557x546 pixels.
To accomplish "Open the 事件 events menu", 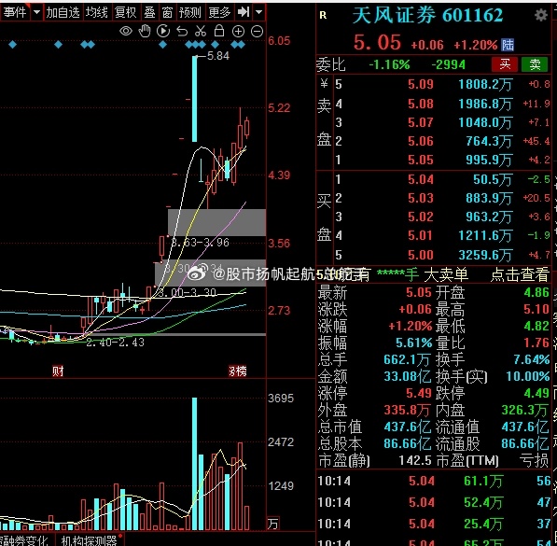I will pos(15,12).
